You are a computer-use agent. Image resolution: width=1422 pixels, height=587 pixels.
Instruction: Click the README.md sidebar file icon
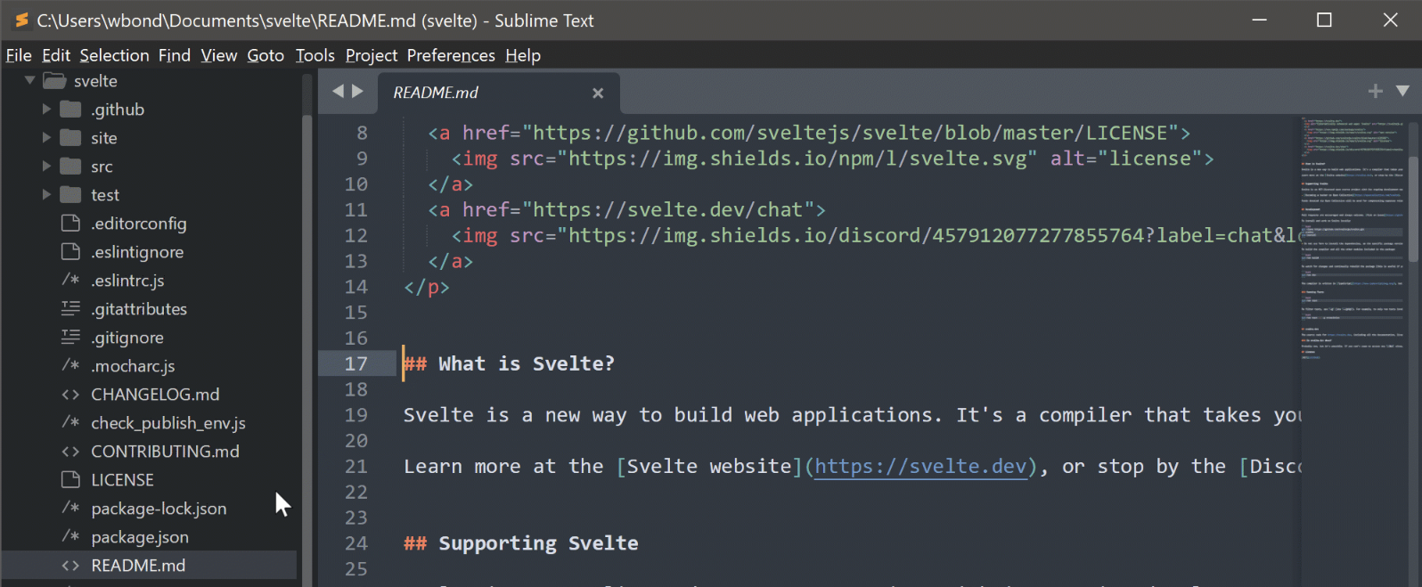click(x=70, y=565)
